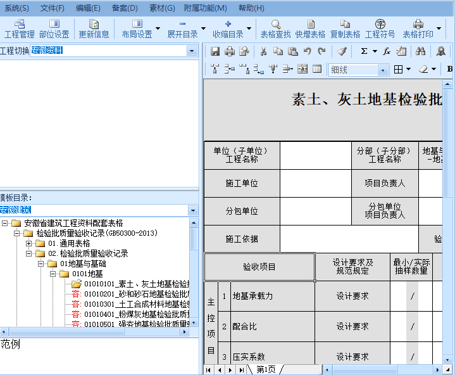The image size is (455, 375).
Task: Click the binoculars find icon
Action: coord(420,51)
